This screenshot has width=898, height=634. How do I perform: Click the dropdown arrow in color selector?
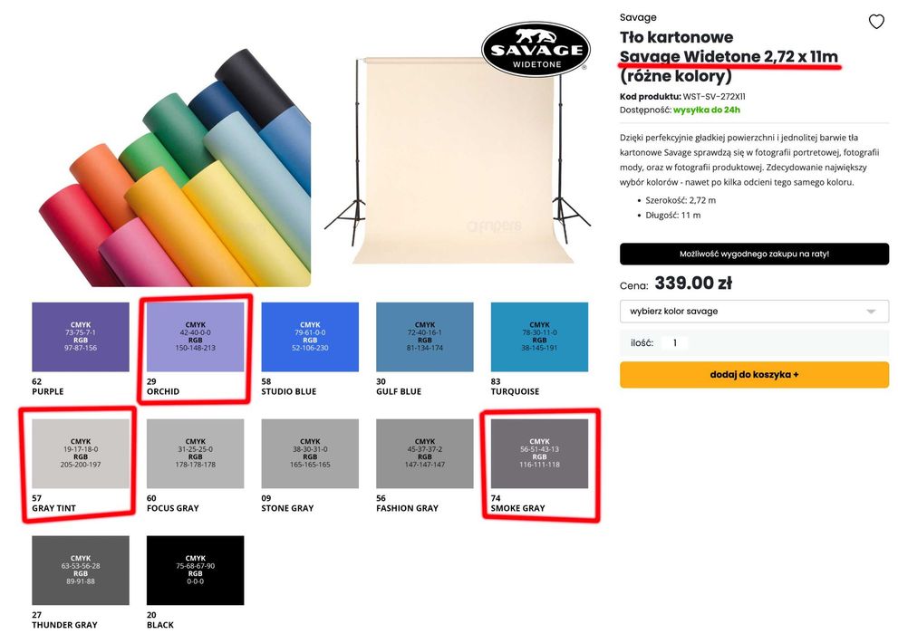[871, 312]
